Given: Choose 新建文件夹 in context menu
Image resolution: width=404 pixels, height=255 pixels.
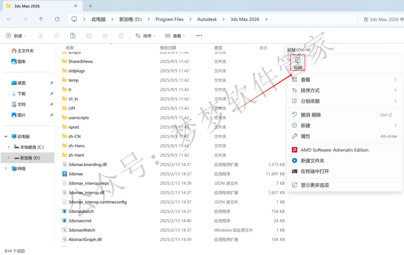Looking at the screenshot, I should pyautogui.click(x=345, y=161).
